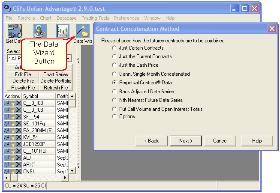
Task: Click the Symbol column header
Action: coord(39,96)
